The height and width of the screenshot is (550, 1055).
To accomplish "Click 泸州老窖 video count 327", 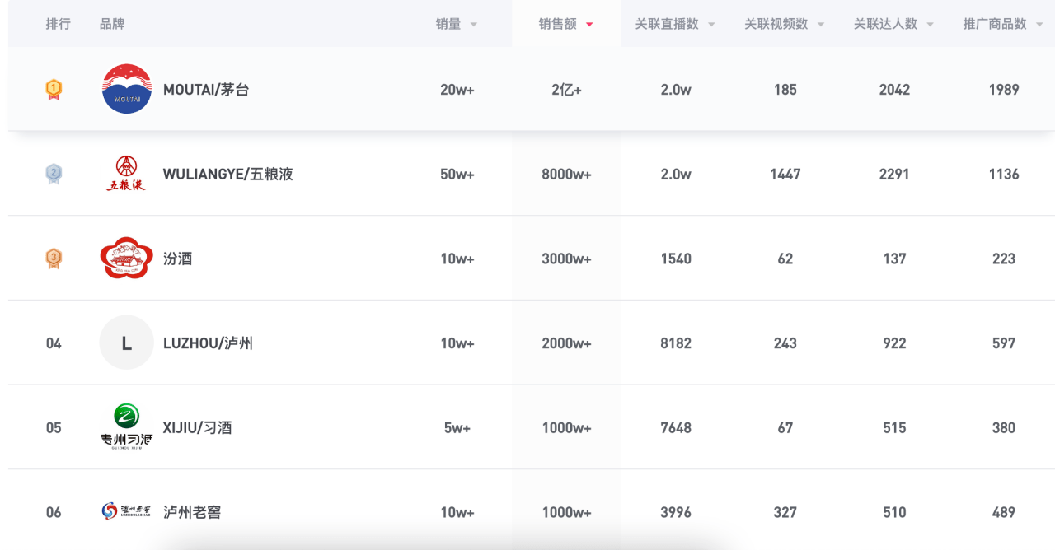I will [x=785, y=512].
